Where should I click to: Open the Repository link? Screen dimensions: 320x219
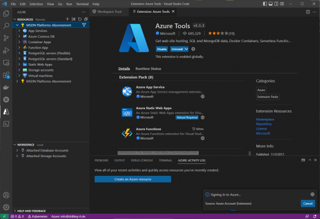click(x=263, y=124)
